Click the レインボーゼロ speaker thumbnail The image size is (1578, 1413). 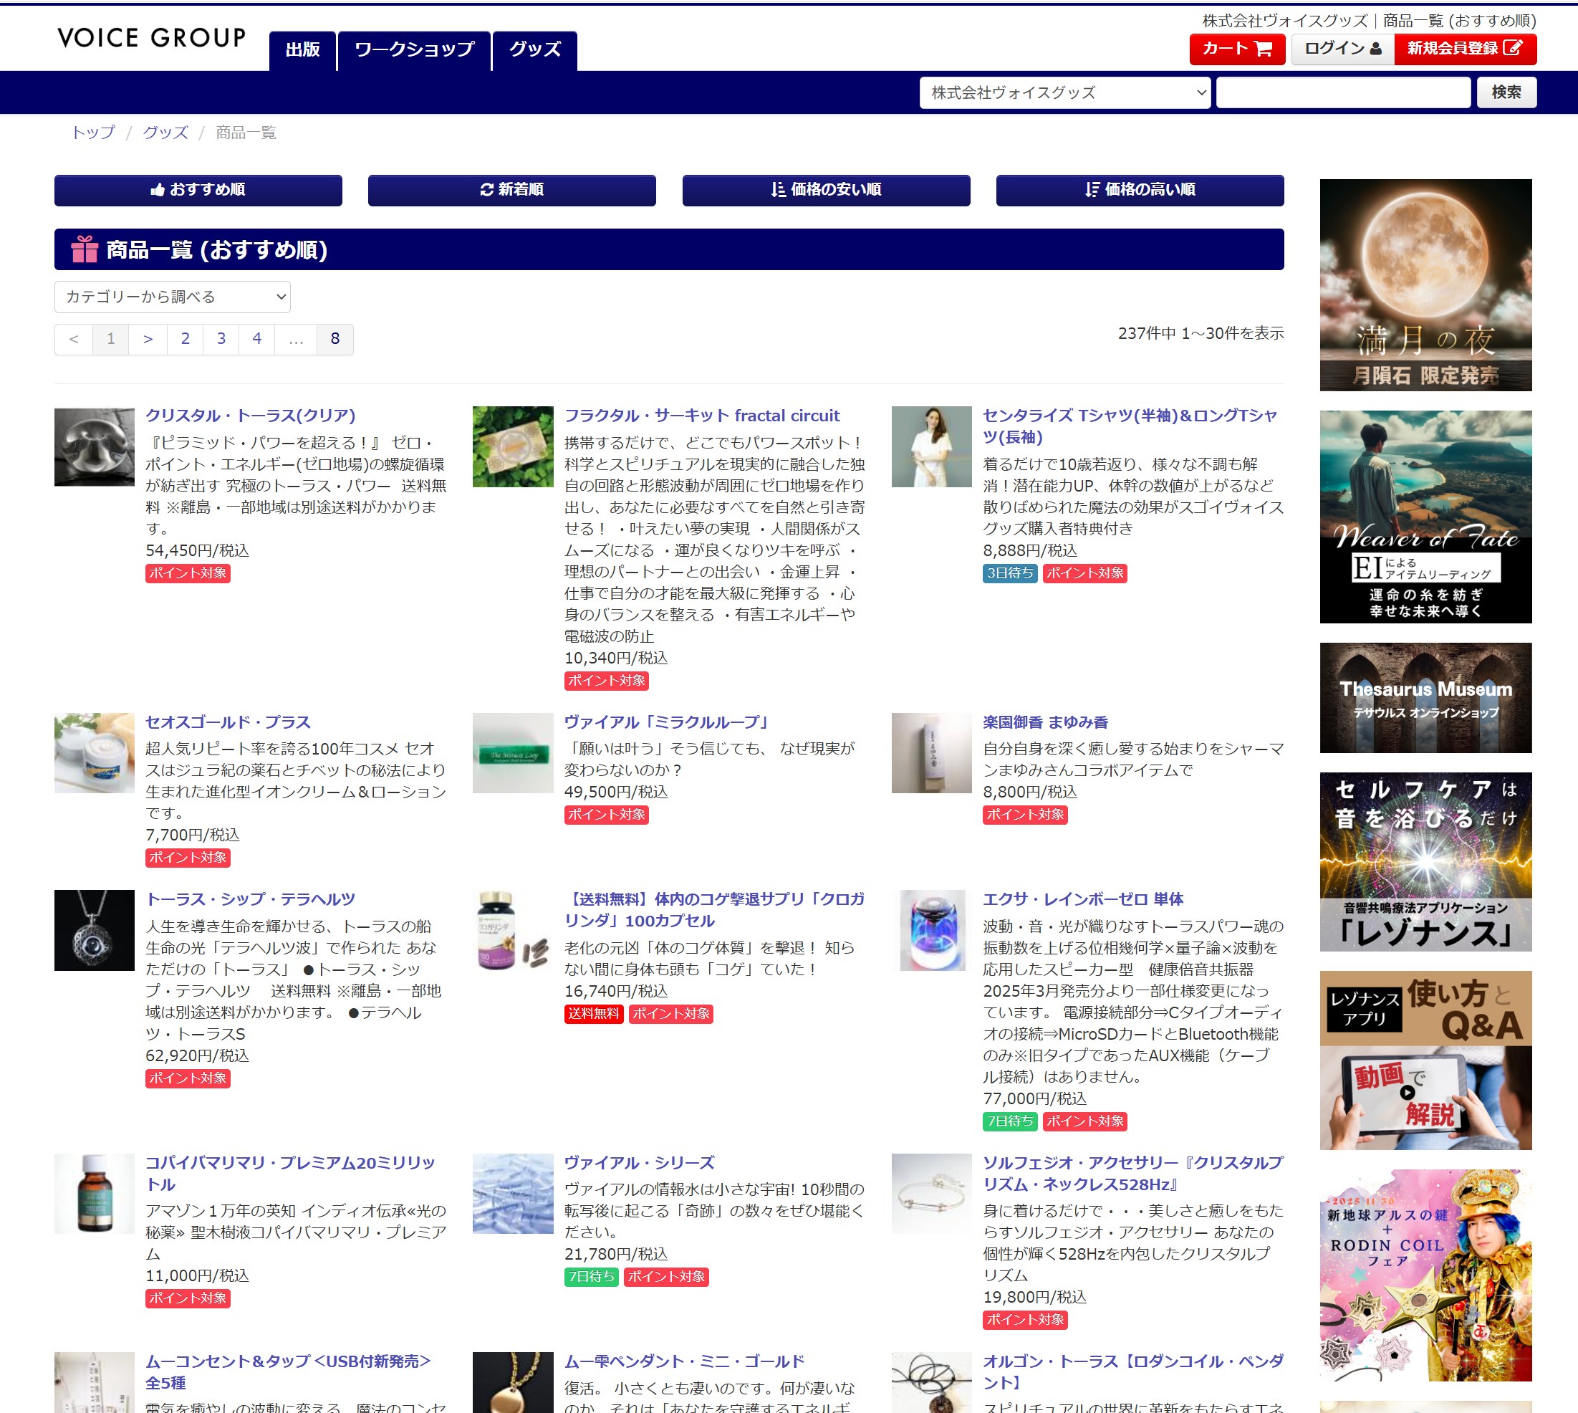click(x=931, y=930)
